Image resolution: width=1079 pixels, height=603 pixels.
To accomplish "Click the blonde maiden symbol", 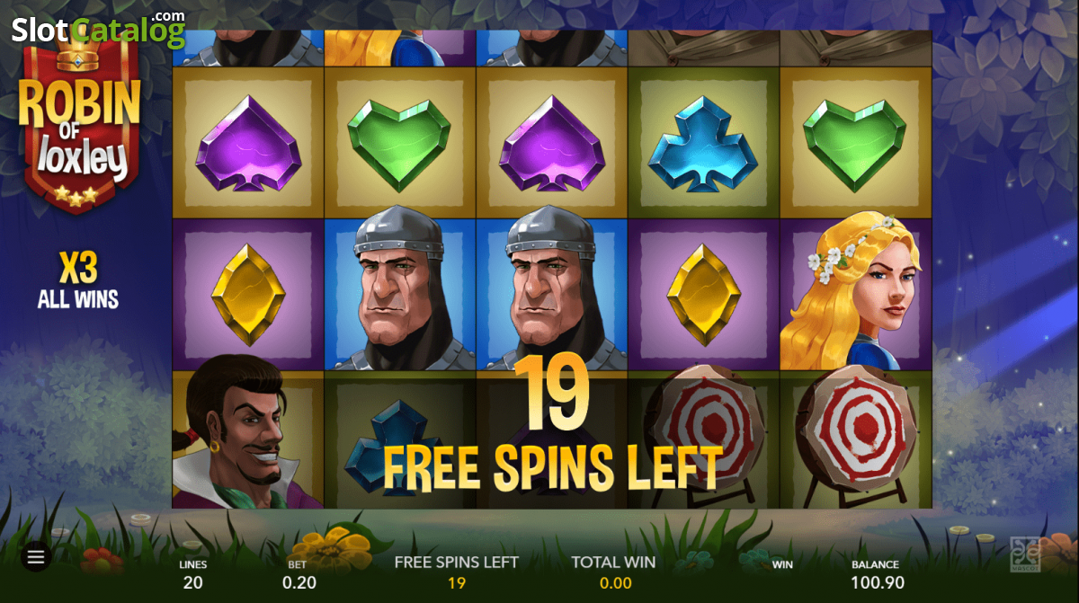I will 855,295.
